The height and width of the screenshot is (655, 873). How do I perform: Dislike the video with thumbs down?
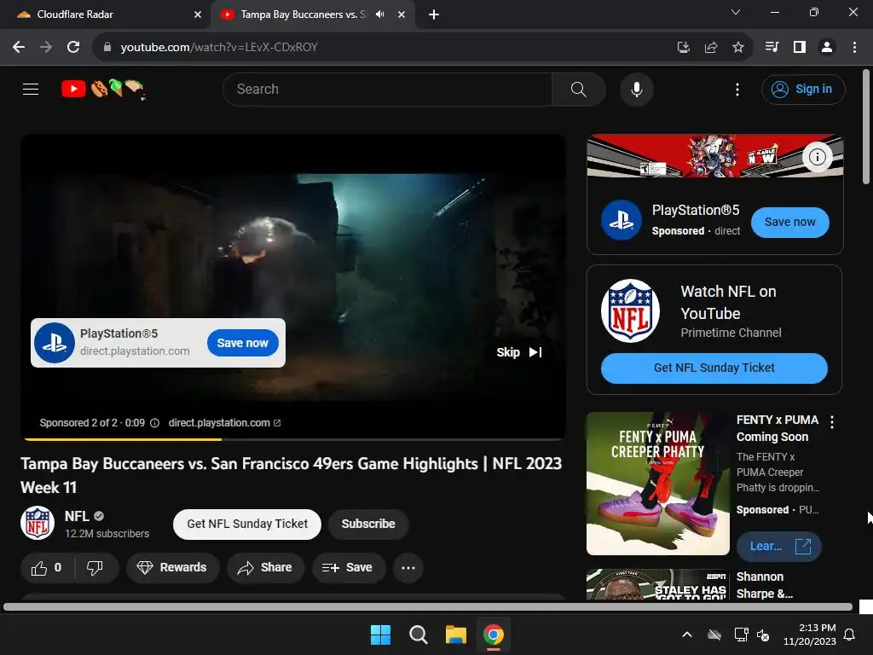[x=95, y=568]
